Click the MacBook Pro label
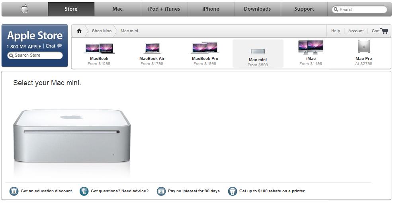393x203 pixels. (205, 58)
